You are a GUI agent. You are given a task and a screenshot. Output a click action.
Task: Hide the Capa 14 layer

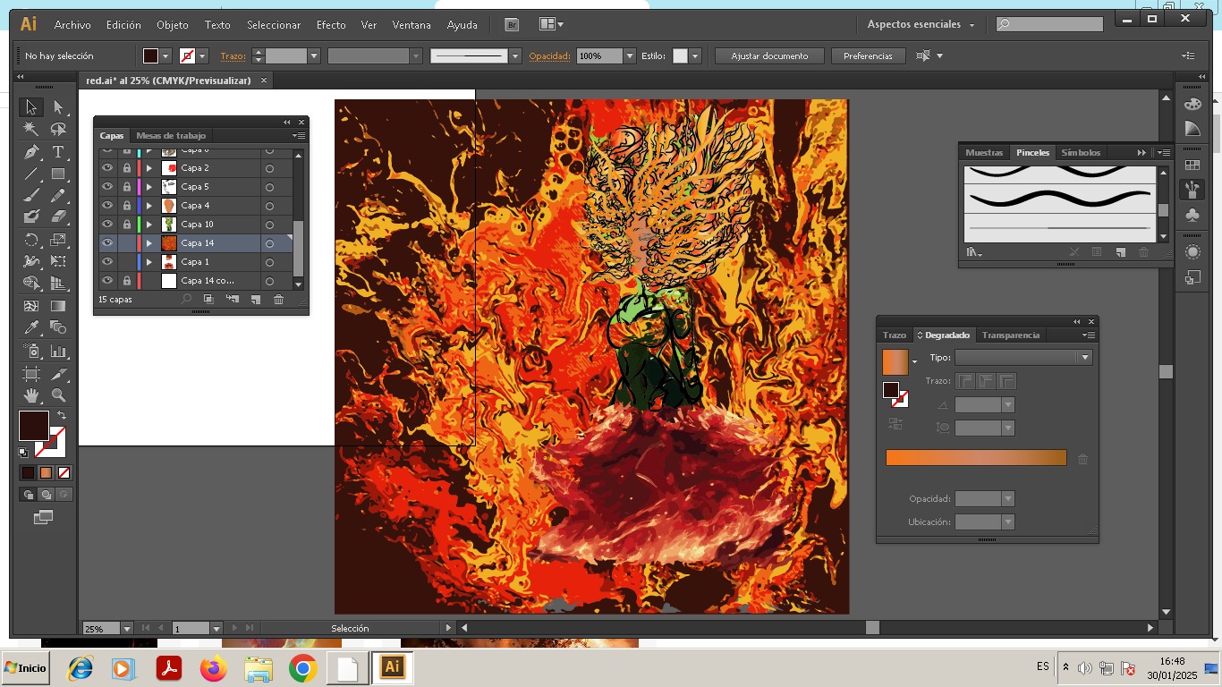[107, 243]
